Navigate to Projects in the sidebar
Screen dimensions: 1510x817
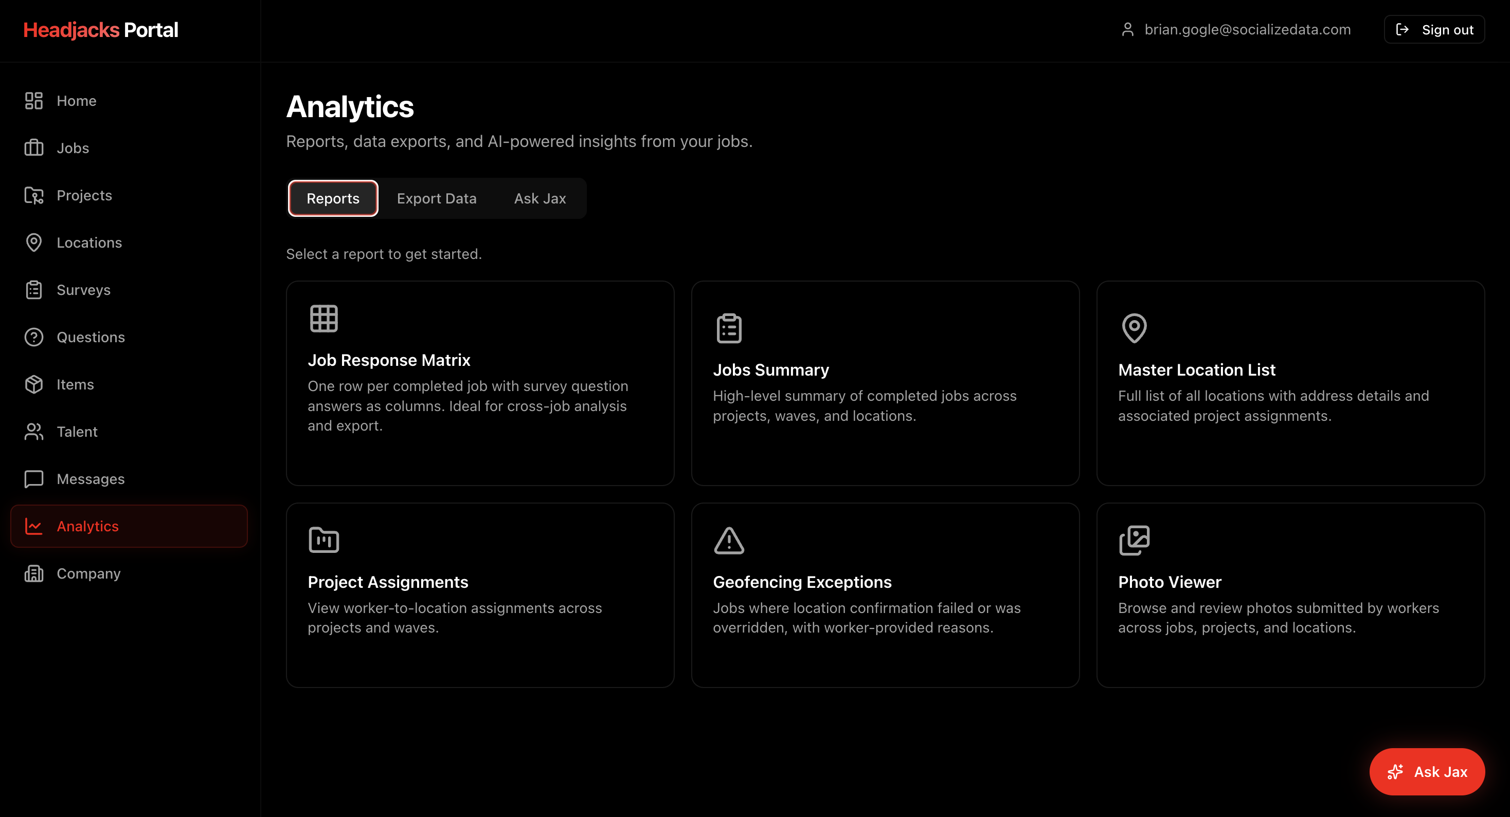click(x=129, y=196)
